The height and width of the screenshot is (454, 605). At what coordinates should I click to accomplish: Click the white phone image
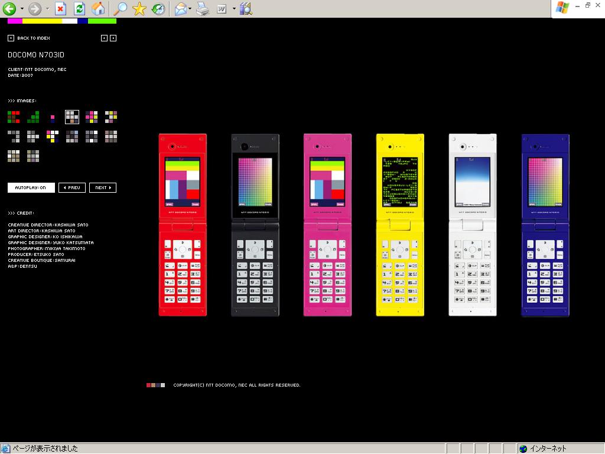[x=473, y=225]
